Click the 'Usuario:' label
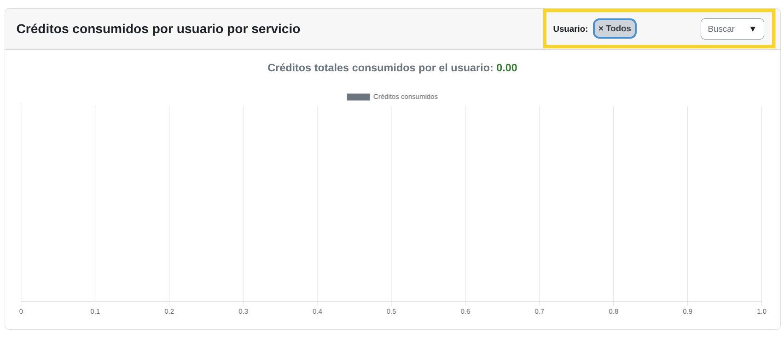Screen dimensions: 784x339 [570, 29]
